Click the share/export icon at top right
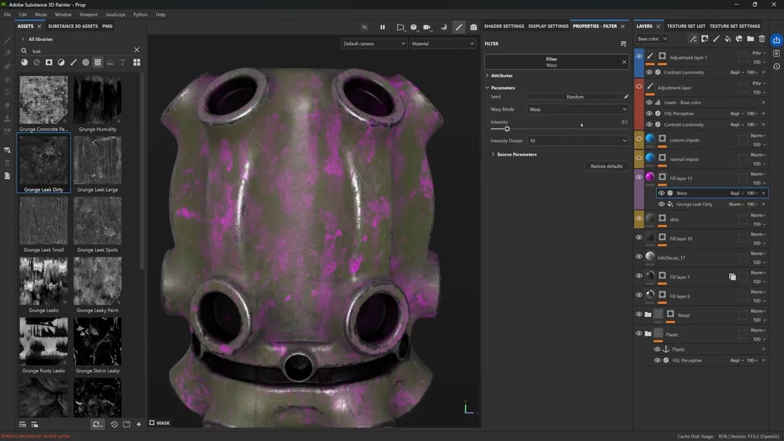Viewport: 784px width, 441px height. (x=777, y=40)
